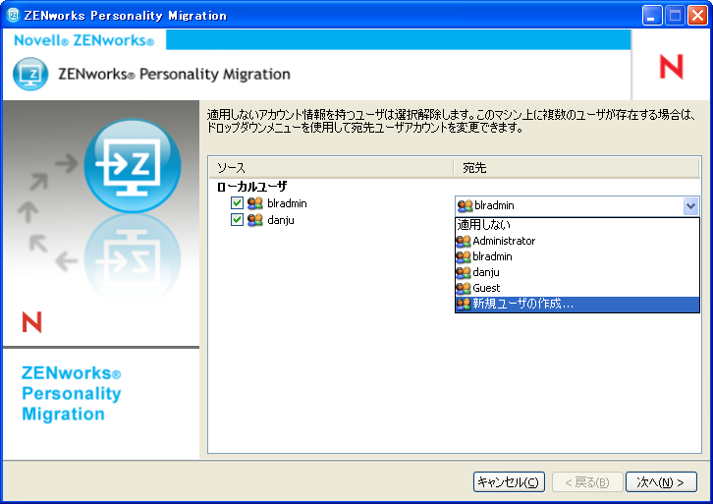
Task: Click the Guest user icon in list
Action: tap(464, 289)
